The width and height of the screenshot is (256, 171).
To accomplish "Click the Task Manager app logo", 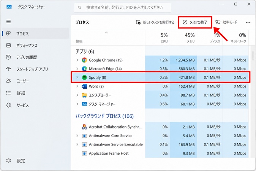I will 9,7.
